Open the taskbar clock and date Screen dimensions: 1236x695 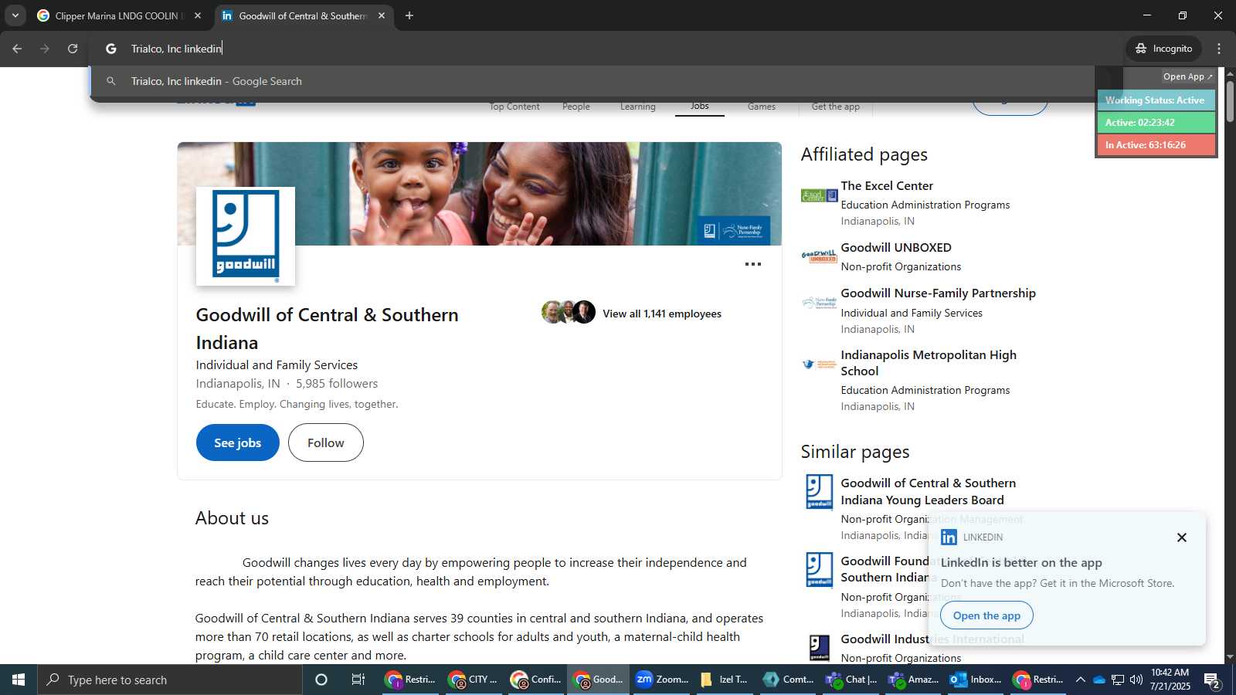(1170, 680)
